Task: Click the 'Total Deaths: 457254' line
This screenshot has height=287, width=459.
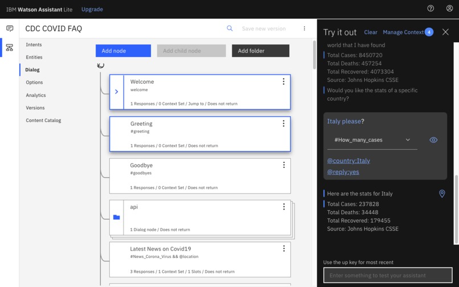Action: point(354,64)
